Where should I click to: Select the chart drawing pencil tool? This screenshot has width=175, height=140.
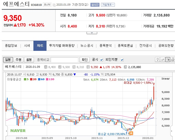pyautogui.click(x=162, y=59)
